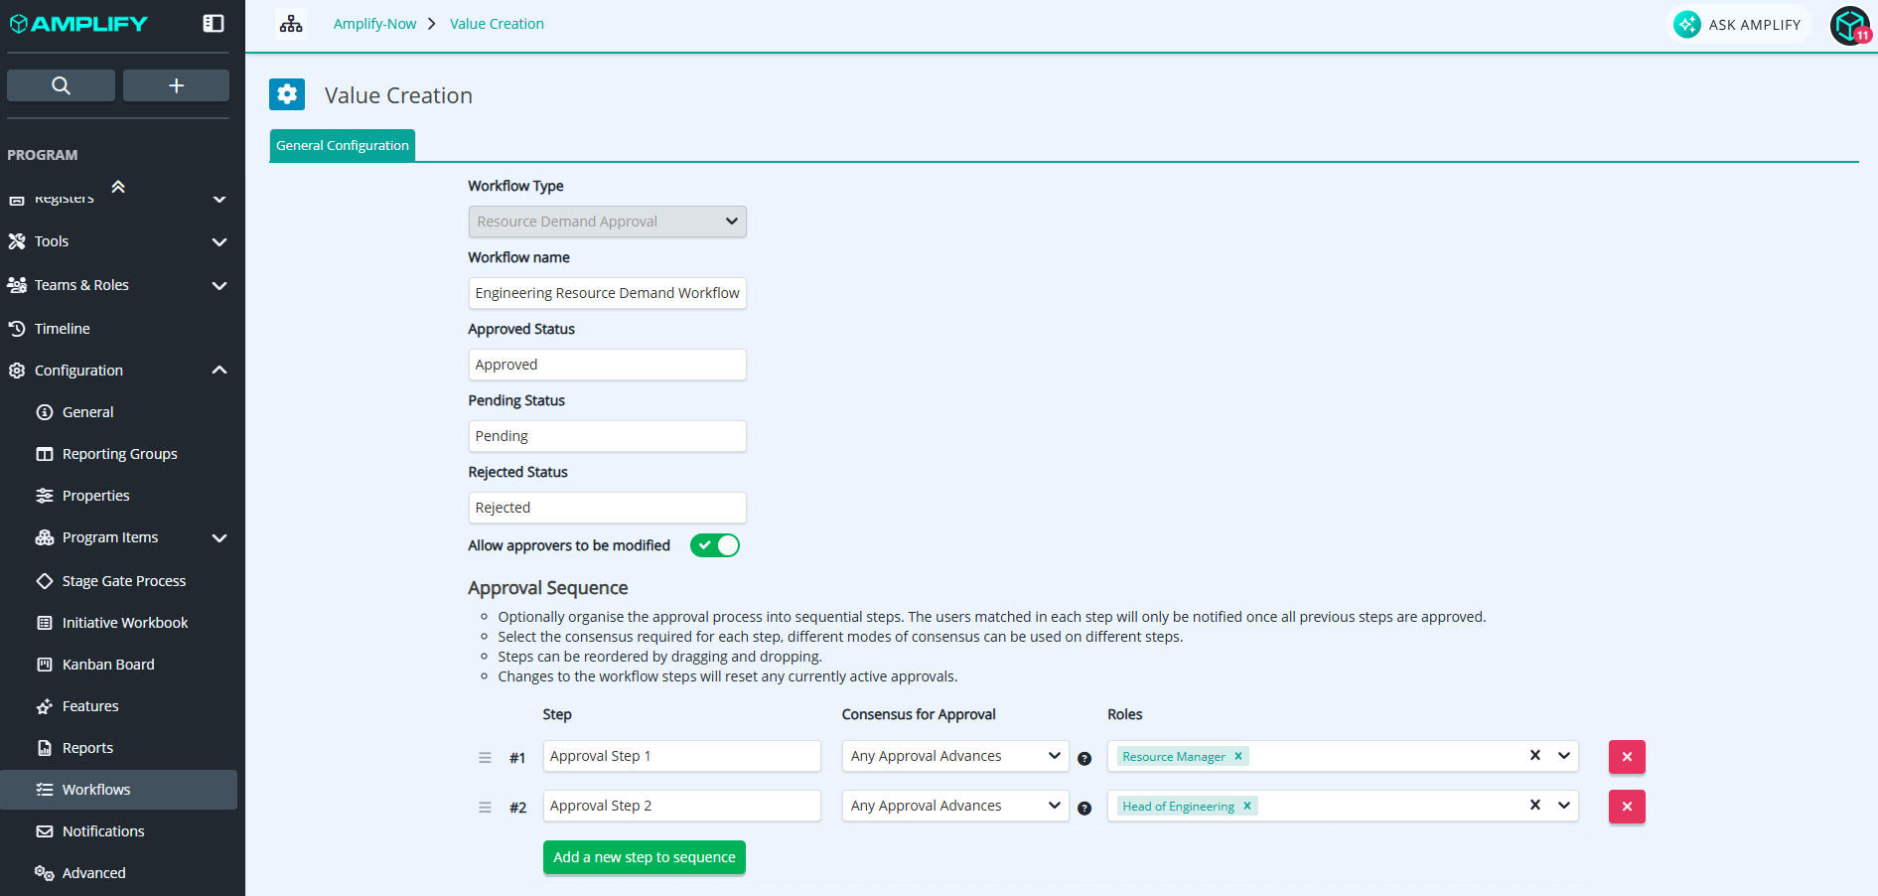Viewport: 1878px width, 896px height.
Task: Open Reporting Groups
Action: pyautogui.click(x=118, y=454)
